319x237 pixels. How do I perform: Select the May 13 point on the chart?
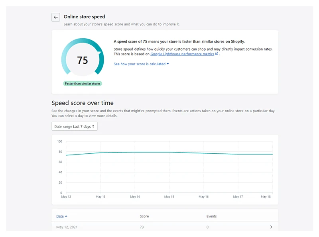[x=100, y=153]
